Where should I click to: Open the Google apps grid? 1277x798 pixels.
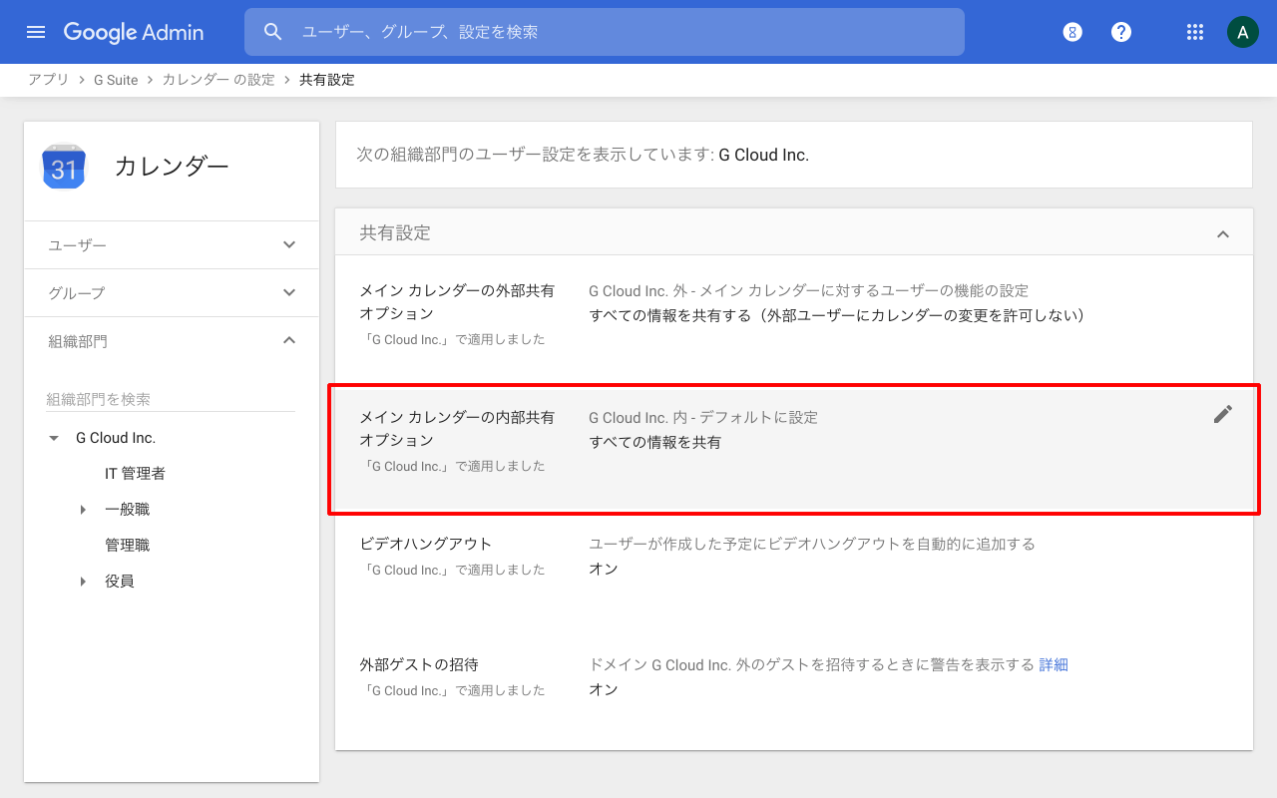(1195, 32)
